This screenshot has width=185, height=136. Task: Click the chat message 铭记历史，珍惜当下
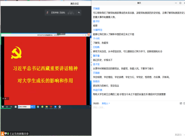coord(103,60)
